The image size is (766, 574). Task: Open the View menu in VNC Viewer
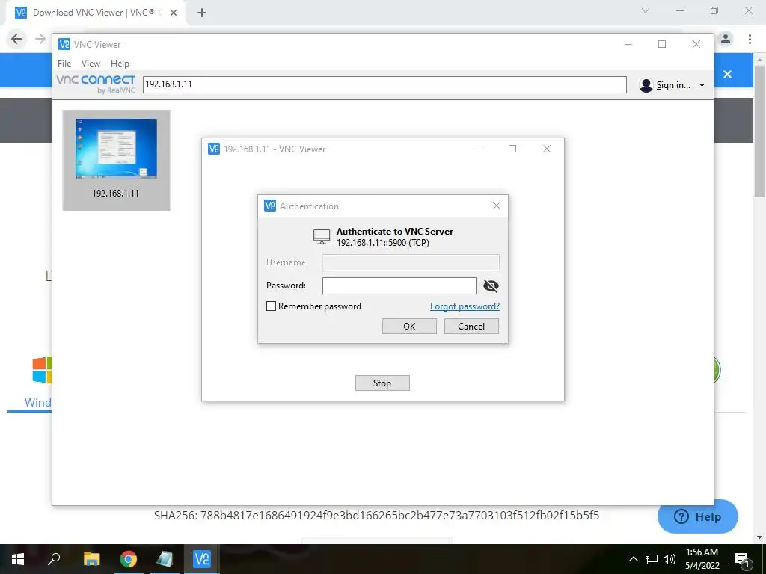[x=91, y=64]
